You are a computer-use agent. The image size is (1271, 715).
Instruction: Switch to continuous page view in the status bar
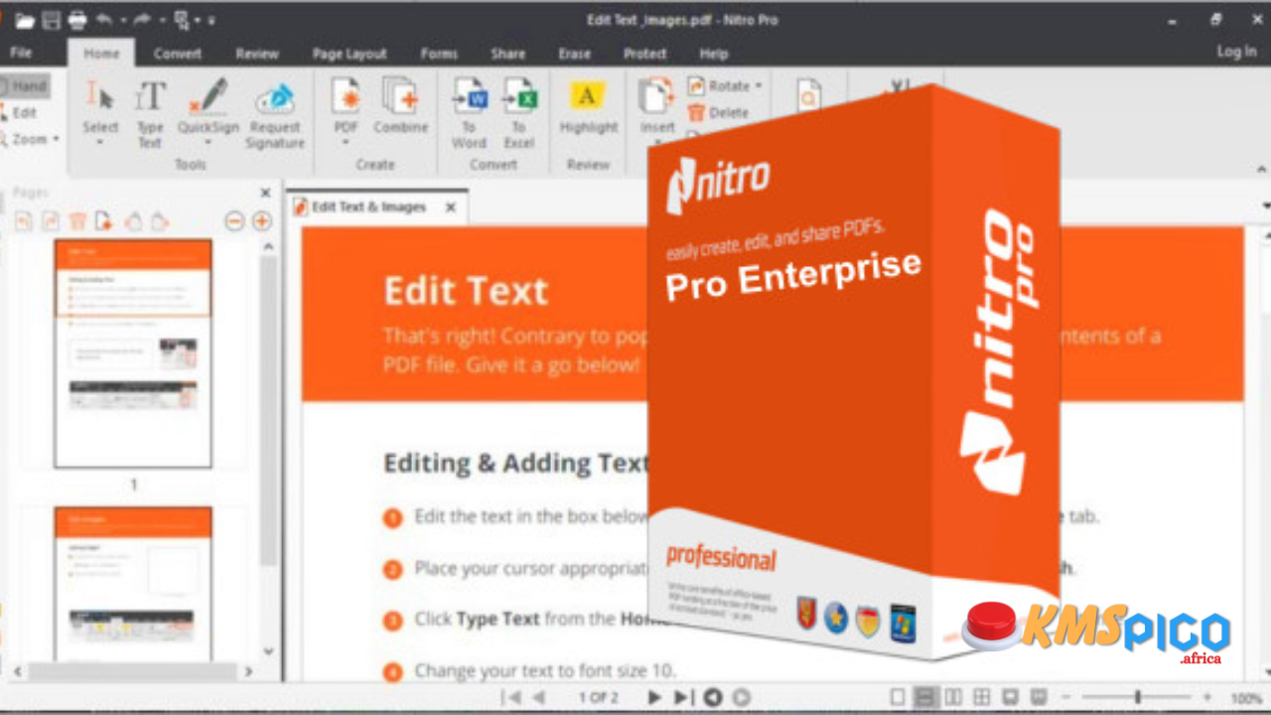(x=925, y=697)
